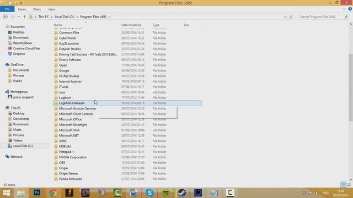Expand the ribbon with the chevron
Image resolution: width=353 pixels, height=198 pixels.
(344, 9)
